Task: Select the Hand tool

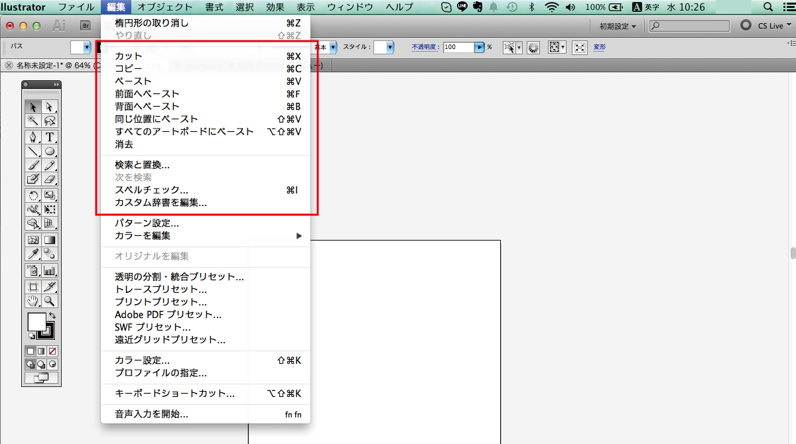Action: (33, 301)
